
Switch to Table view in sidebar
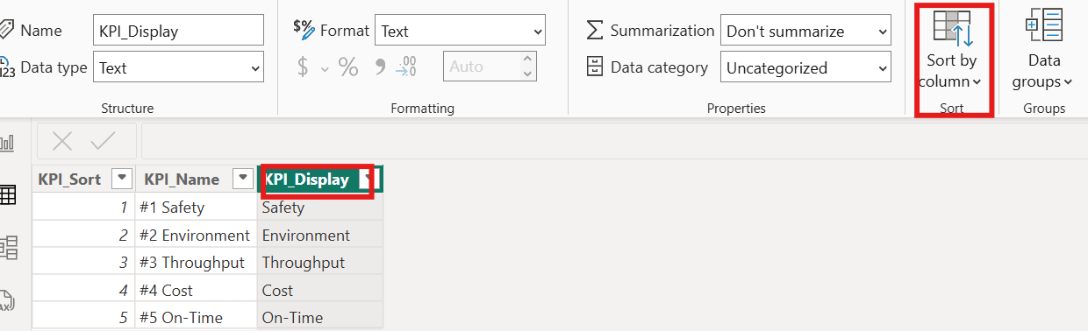[9, 195]
